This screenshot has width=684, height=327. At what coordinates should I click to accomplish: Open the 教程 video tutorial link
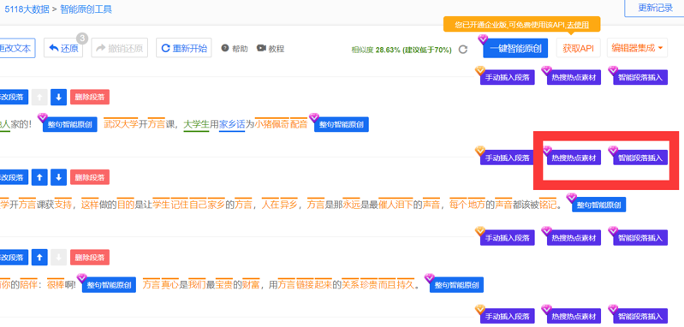tap(271, 49)
